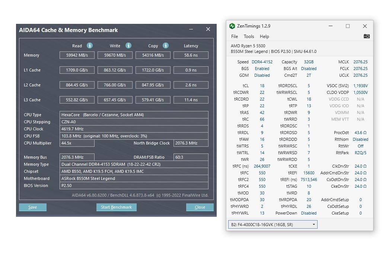The height and width of the screenshot is (276, 385).
Task: Click CPU Stepping value CZN-A0
Action: pyautogui.click(x=134, y=122)
